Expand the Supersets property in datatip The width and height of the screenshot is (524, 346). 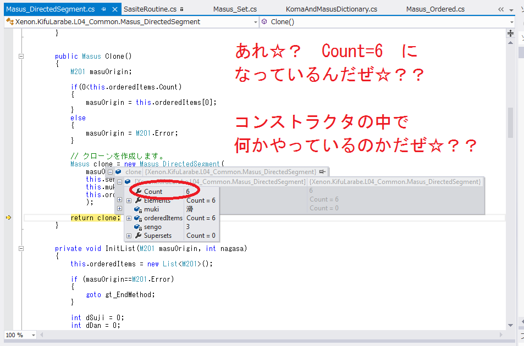click(x=129, y=236)
